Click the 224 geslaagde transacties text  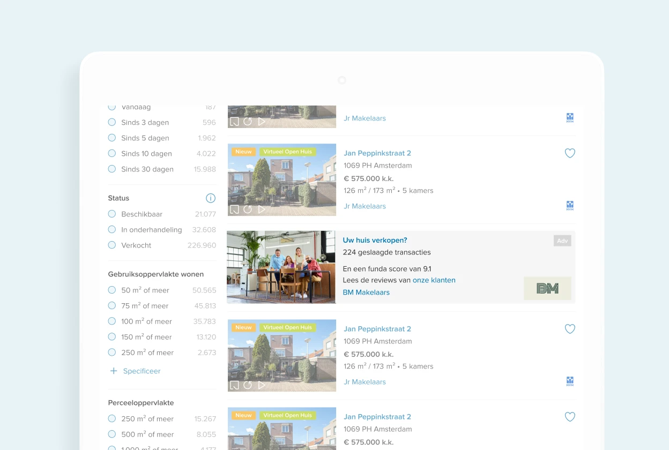click(x=386, y=252)
